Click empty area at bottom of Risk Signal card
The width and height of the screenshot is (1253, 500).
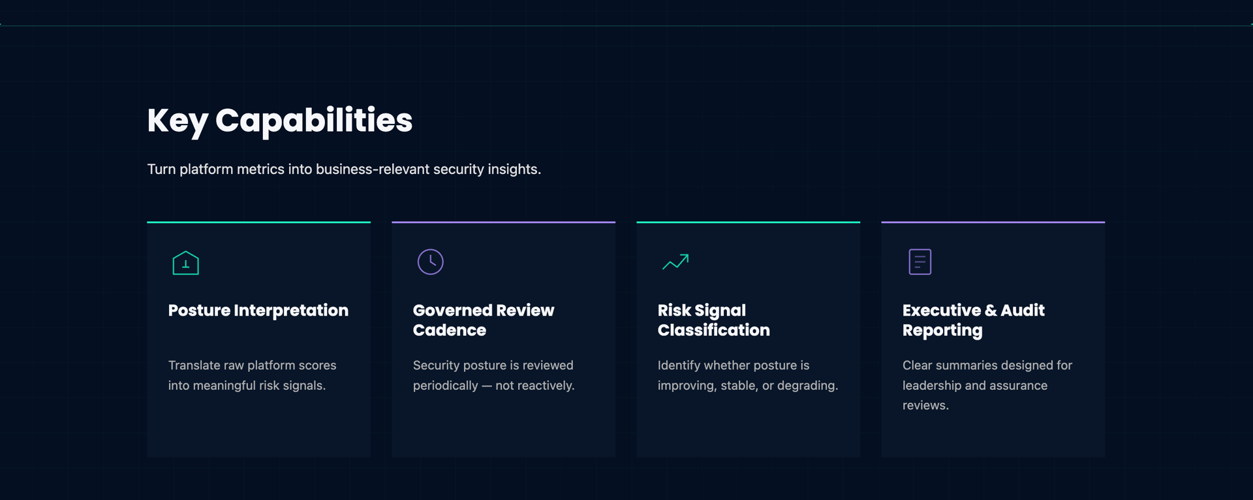748,427
